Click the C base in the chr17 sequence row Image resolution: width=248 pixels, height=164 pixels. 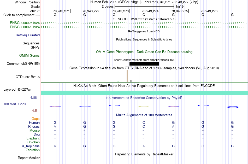(144, 15)
